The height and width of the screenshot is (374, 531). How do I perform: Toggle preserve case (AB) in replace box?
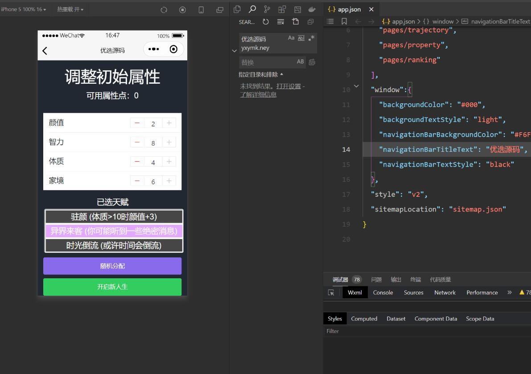tap(300, 62)
